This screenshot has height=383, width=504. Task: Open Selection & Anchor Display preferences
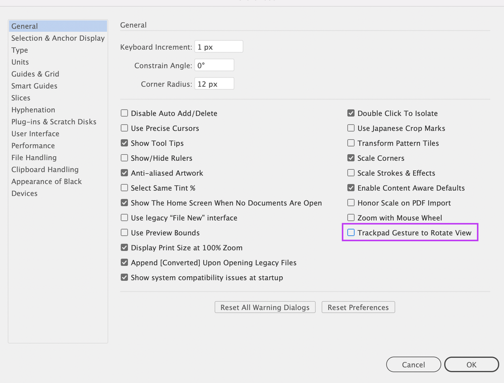(58, 38)
